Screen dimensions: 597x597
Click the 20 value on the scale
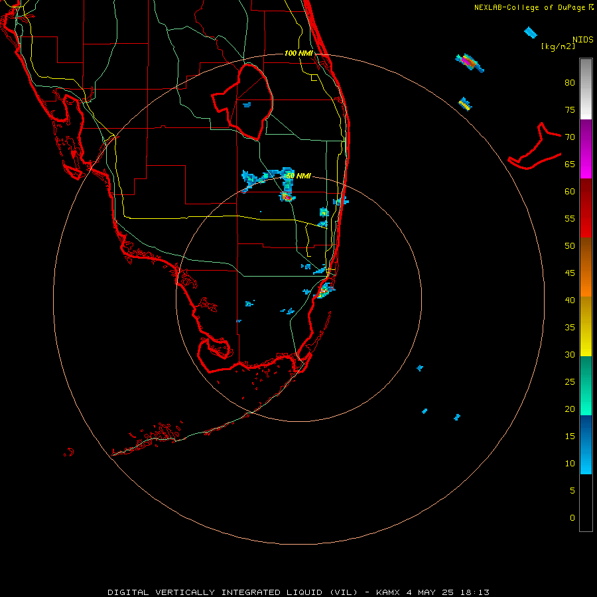point(570,409)
